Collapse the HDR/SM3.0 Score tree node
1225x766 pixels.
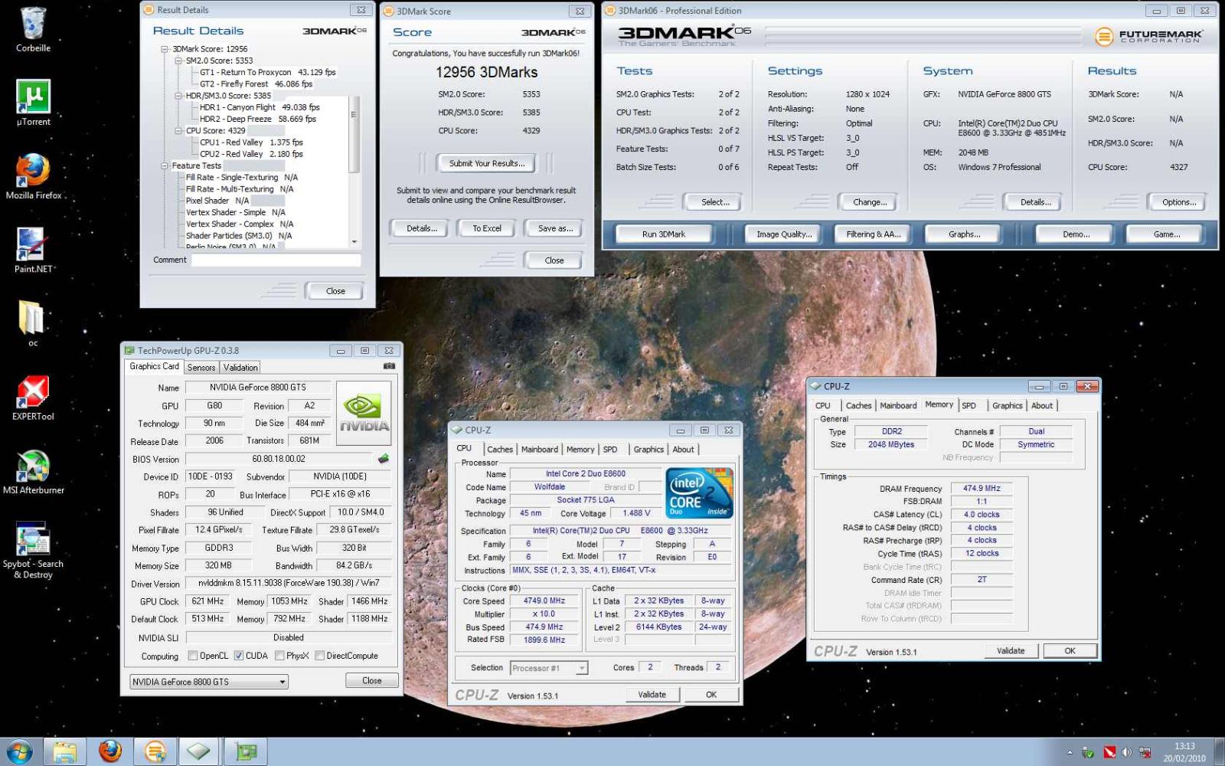[x=178, y=96]
